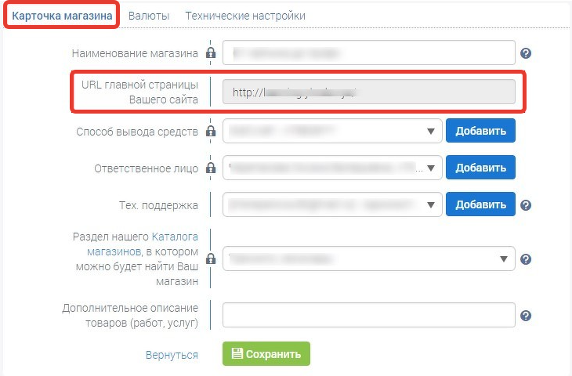This screenshot has height=376, width=572.
Task: Click the green Сохранить button
Action: click(x=266, y=354)
